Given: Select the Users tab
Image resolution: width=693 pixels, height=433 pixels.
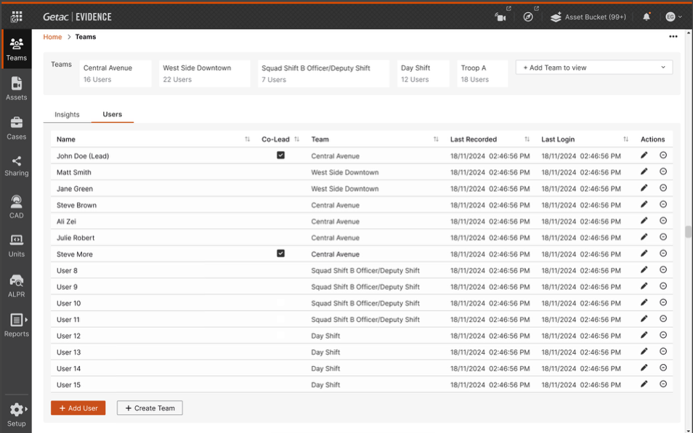Looking at the screenshot, I should 112,115.
